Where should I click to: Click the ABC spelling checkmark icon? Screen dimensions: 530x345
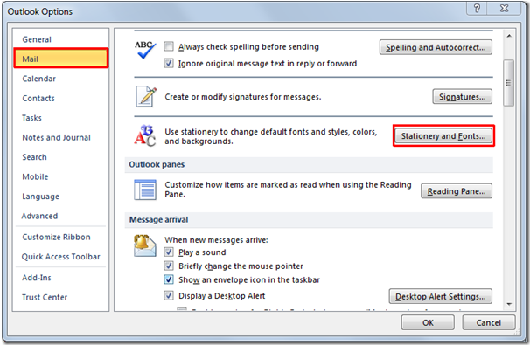pos(145,49)
